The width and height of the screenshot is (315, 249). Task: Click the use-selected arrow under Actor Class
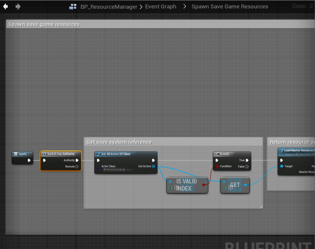[x=128, y=170]
